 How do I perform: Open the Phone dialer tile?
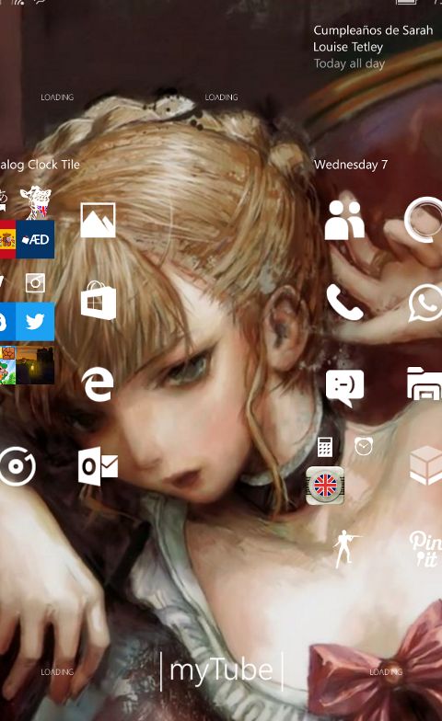point(344,302)
